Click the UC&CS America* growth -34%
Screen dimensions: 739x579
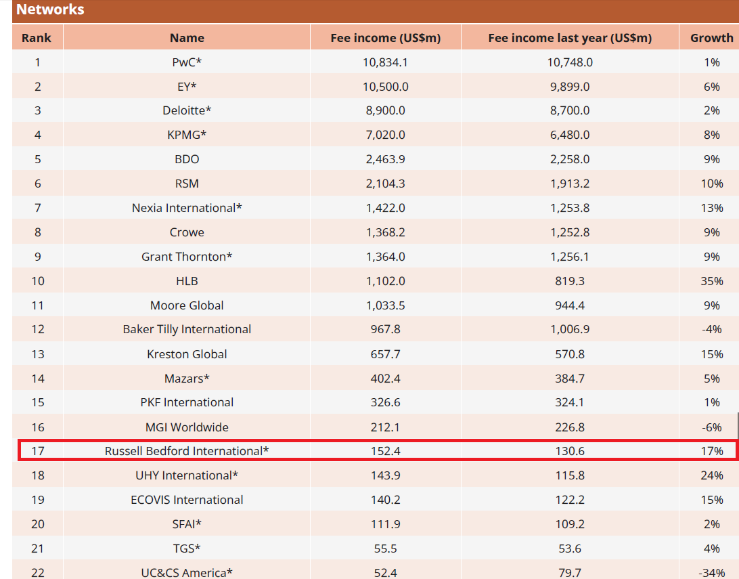(712, 572)
